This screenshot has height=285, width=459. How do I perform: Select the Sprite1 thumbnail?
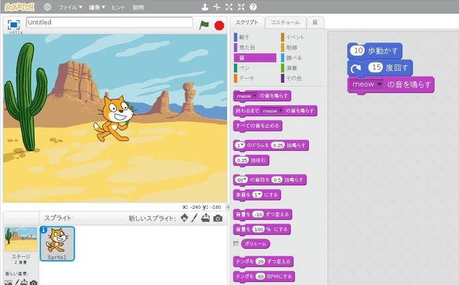point(57,244)
